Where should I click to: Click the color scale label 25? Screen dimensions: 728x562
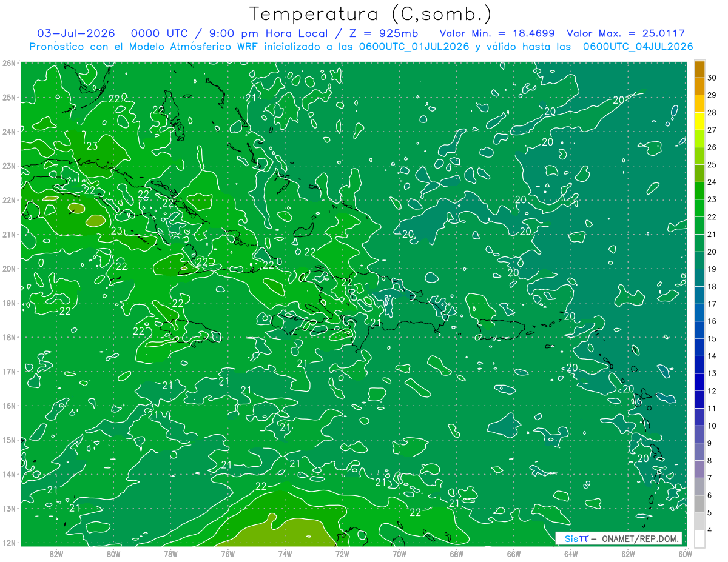point(712,164)
